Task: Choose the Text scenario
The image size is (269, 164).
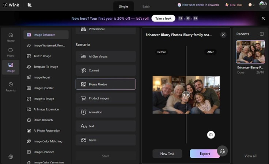Action: point(106,126)
